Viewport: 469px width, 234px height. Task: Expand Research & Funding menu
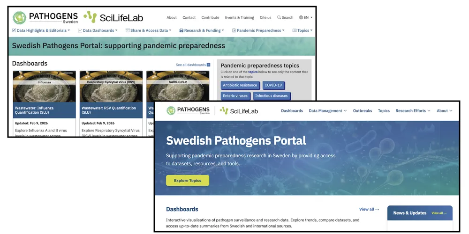coord(202,30)
